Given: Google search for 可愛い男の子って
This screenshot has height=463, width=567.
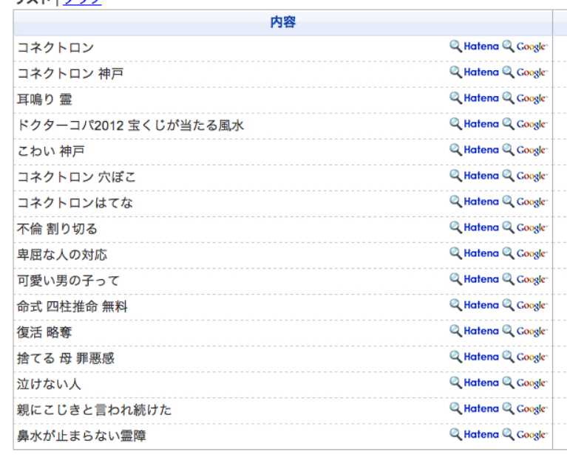Looking at the screenshot, I should pyautogui.click(x=525, y=279).
